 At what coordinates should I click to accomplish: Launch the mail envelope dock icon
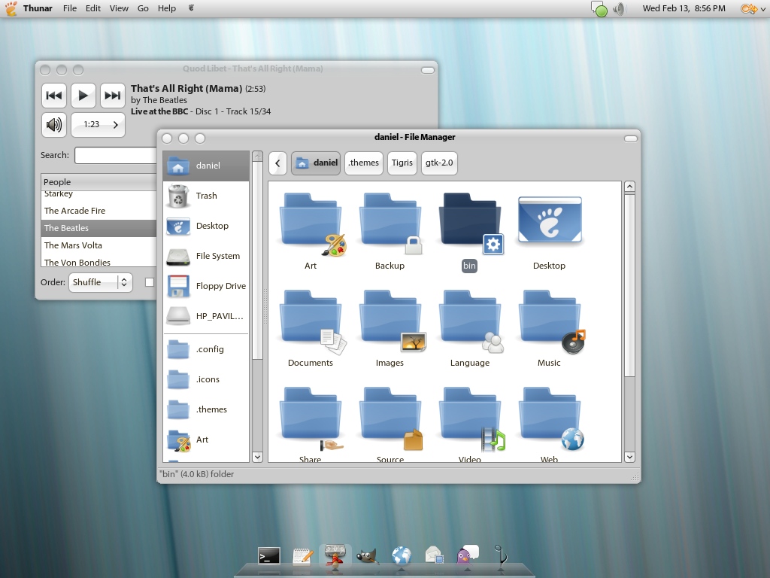point(434,555)
